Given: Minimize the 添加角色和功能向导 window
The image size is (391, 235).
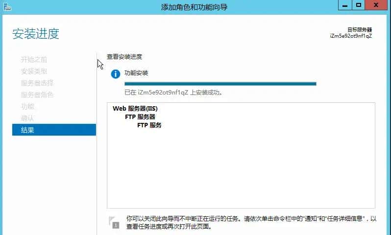Looking at the screenshot, I should tap(345, 5).
